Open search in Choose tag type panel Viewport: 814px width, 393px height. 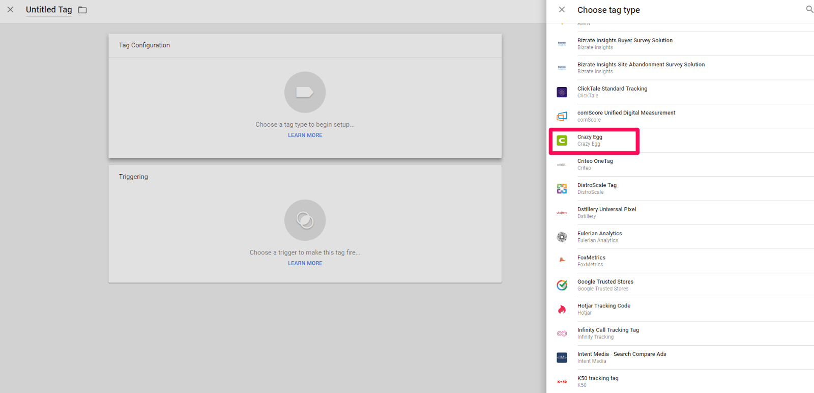pyautogui.click(x=809, y=9)
